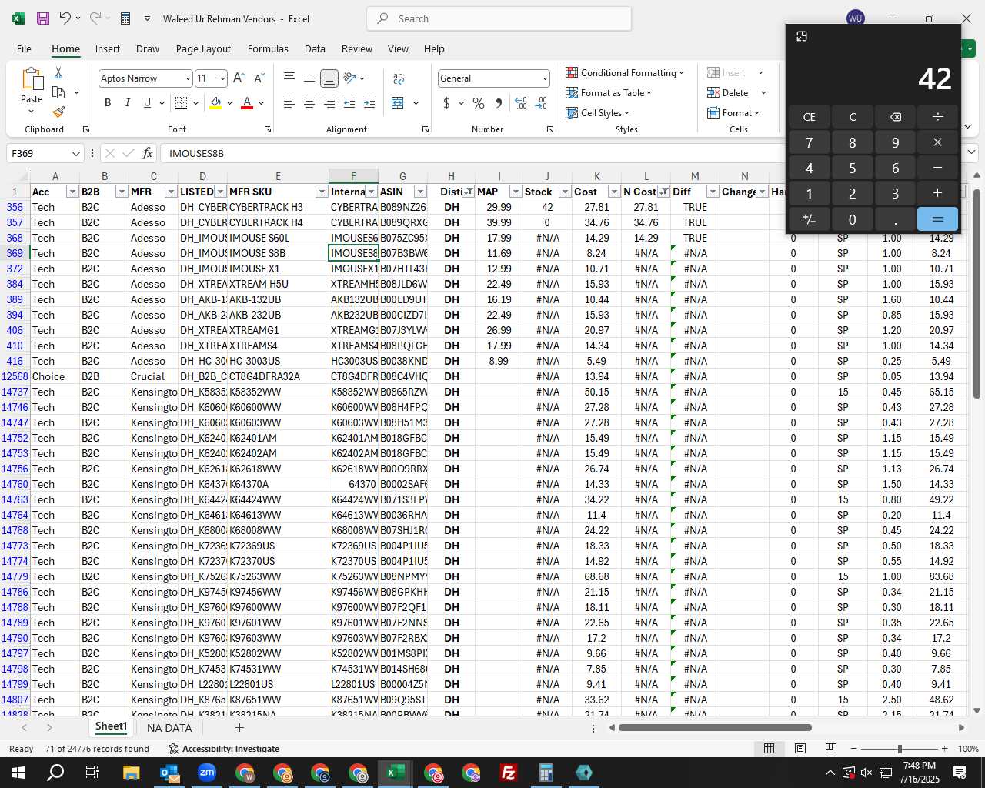Toggle Underline formatting
Viewport: 985px width, 788px height.
coord(147,102)
